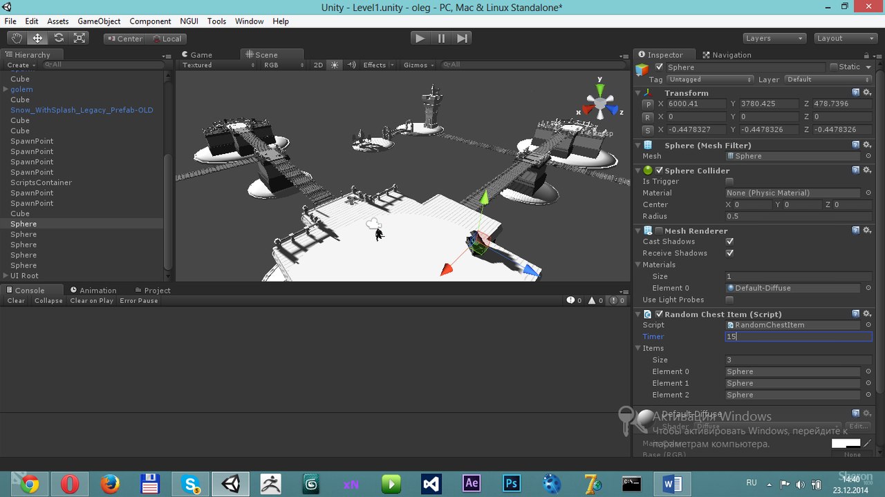885x497 pixels.
Task: Open object picker for Mesh field
Action: tap(868, 156)
